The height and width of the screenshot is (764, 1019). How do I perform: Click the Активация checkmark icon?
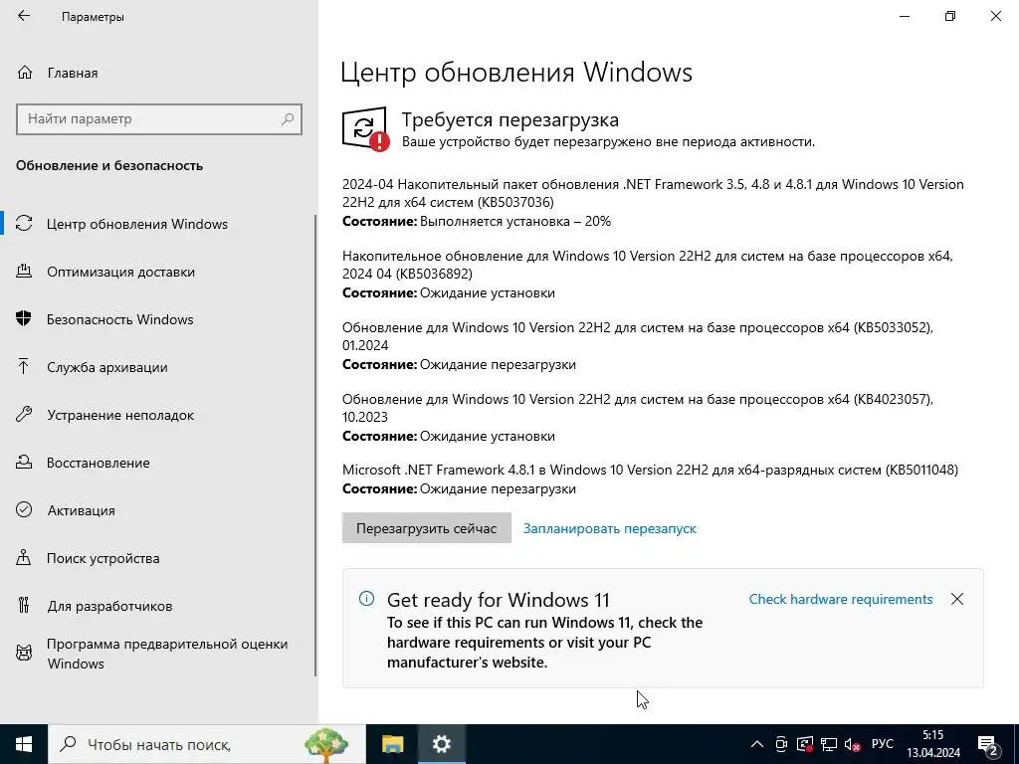click(x=24, y=510)
